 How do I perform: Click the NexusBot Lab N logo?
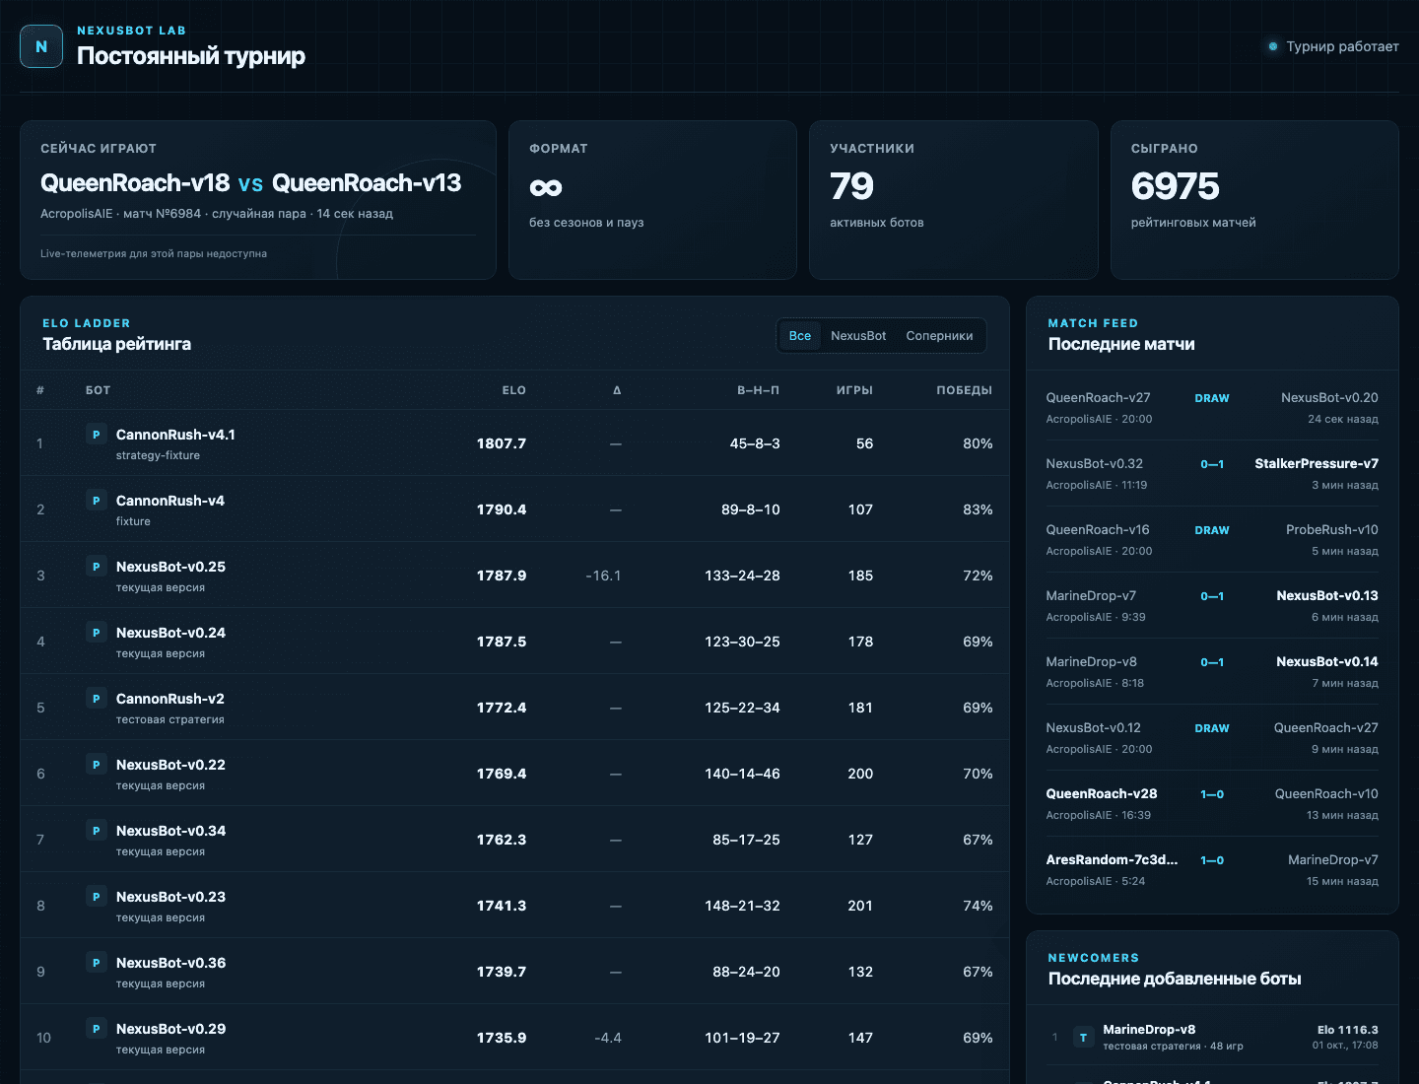click(41, 46)
